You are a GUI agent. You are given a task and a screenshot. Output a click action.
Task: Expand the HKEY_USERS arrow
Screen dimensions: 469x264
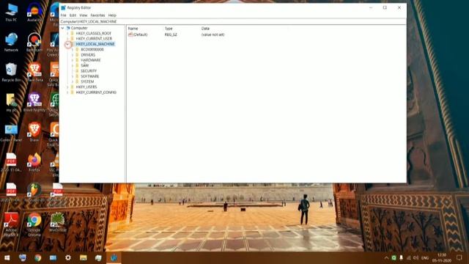coord(67,87)
